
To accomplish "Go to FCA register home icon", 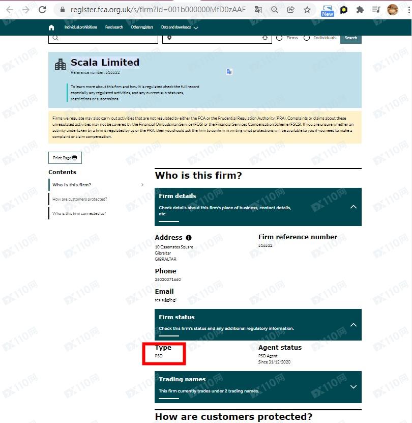I will pyautogui.click(x=51, y=27).
